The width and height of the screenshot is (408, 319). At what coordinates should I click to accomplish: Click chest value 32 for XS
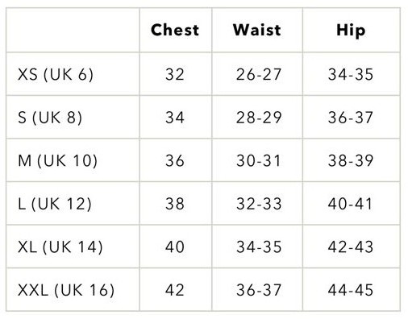[x=175, y=74]
